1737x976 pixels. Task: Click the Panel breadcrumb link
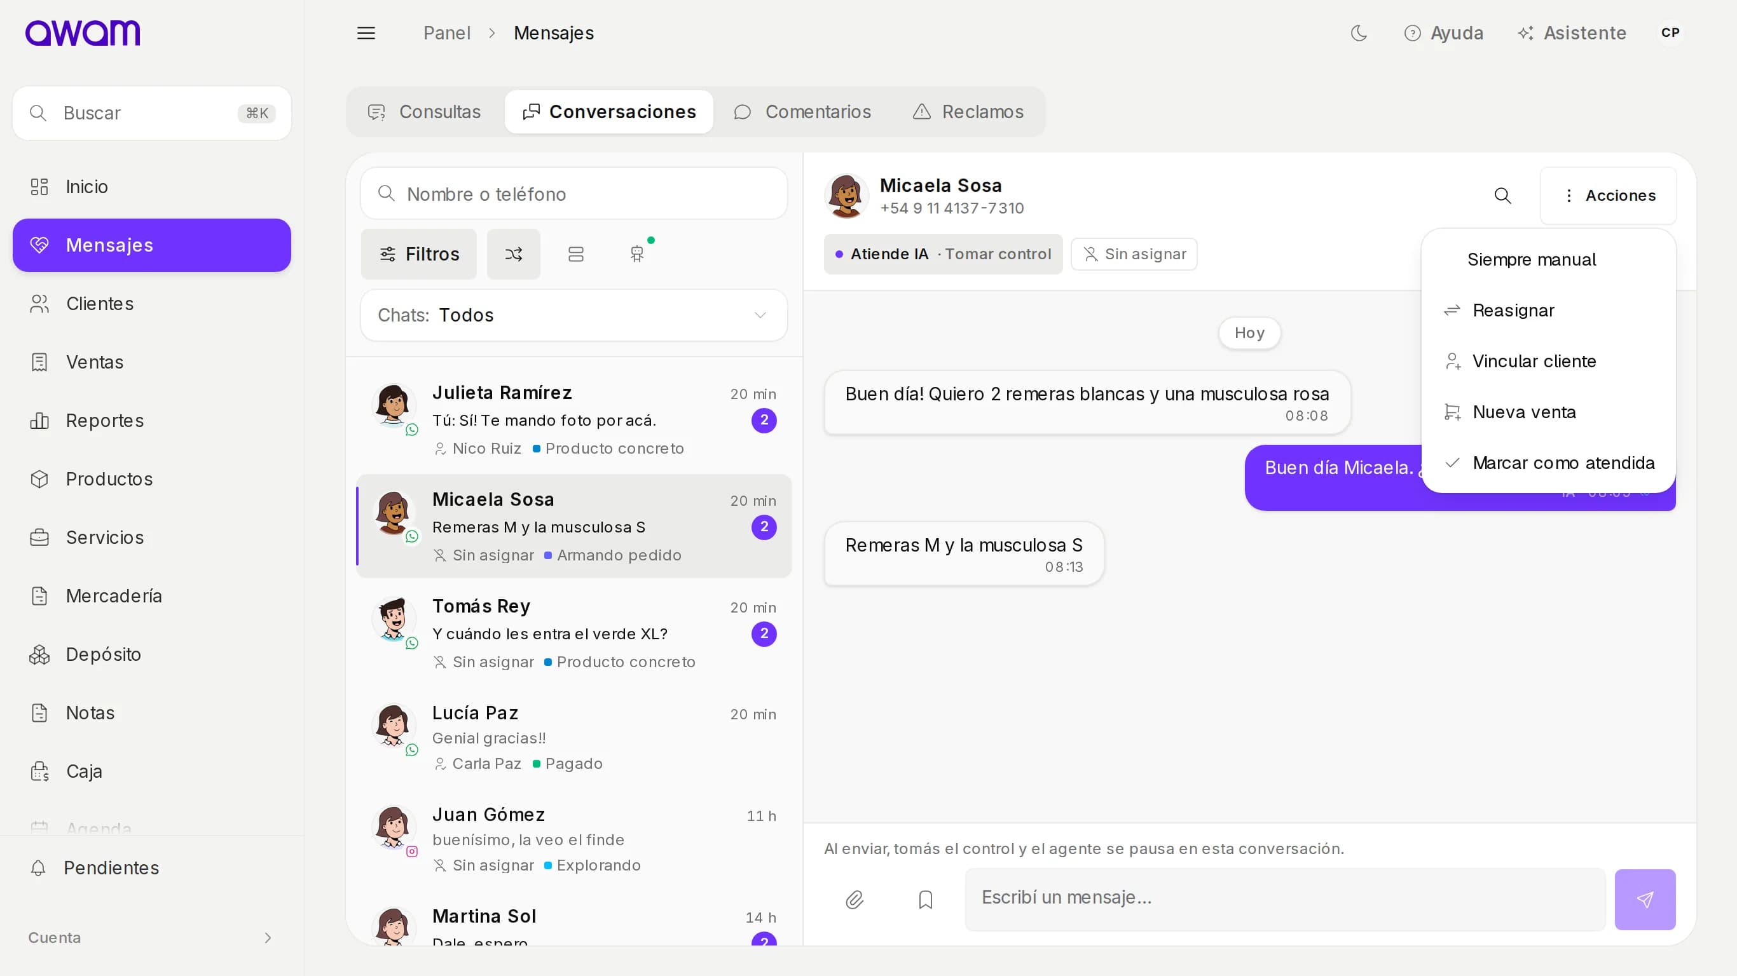446,33
